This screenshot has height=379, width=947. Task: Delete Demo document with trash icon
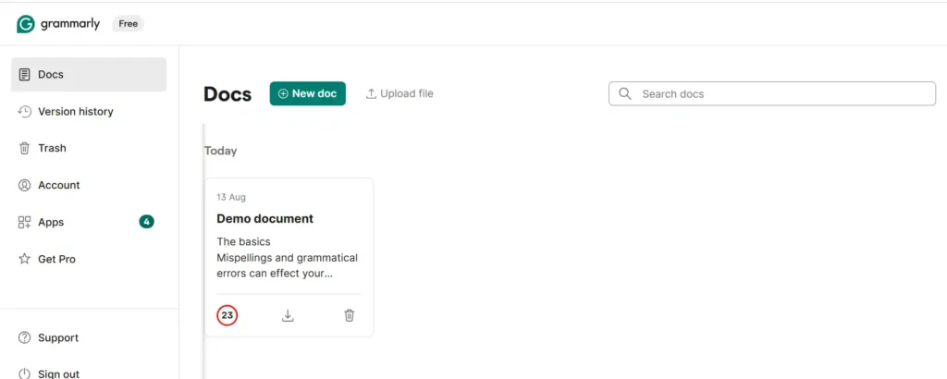click(x=349, y=315)
